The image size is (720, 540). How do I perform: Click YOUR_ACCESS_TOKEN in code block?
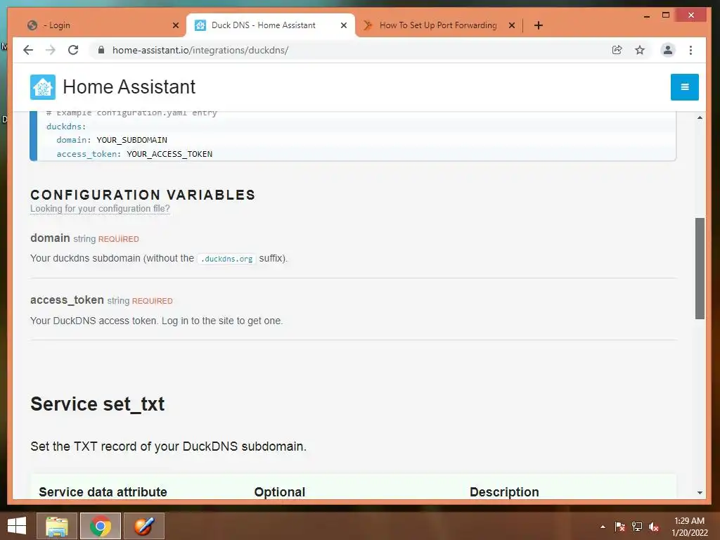[x=169, y=154]
